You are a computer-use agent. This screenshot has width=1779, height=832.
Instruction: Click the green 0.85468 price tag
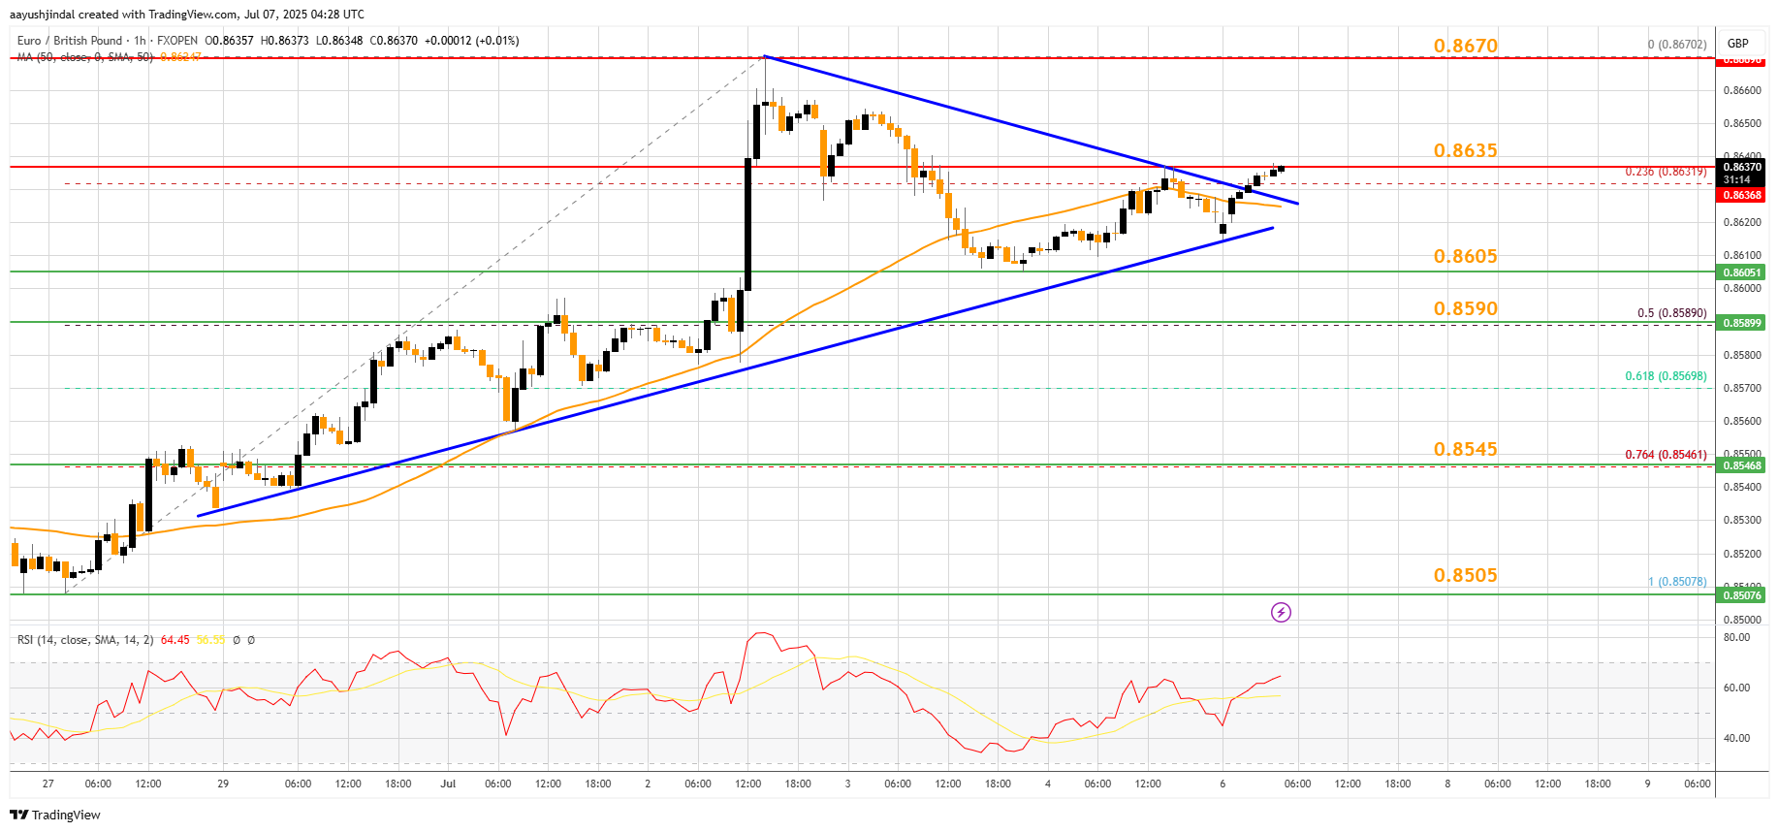[1741, 465]
